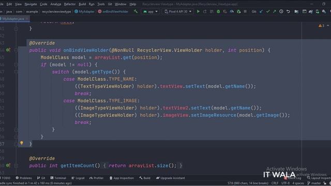The width and height of the screenshot is (331, 186).
Task: Click Apply Code Changes icon
Action: [x=212, y=11]
